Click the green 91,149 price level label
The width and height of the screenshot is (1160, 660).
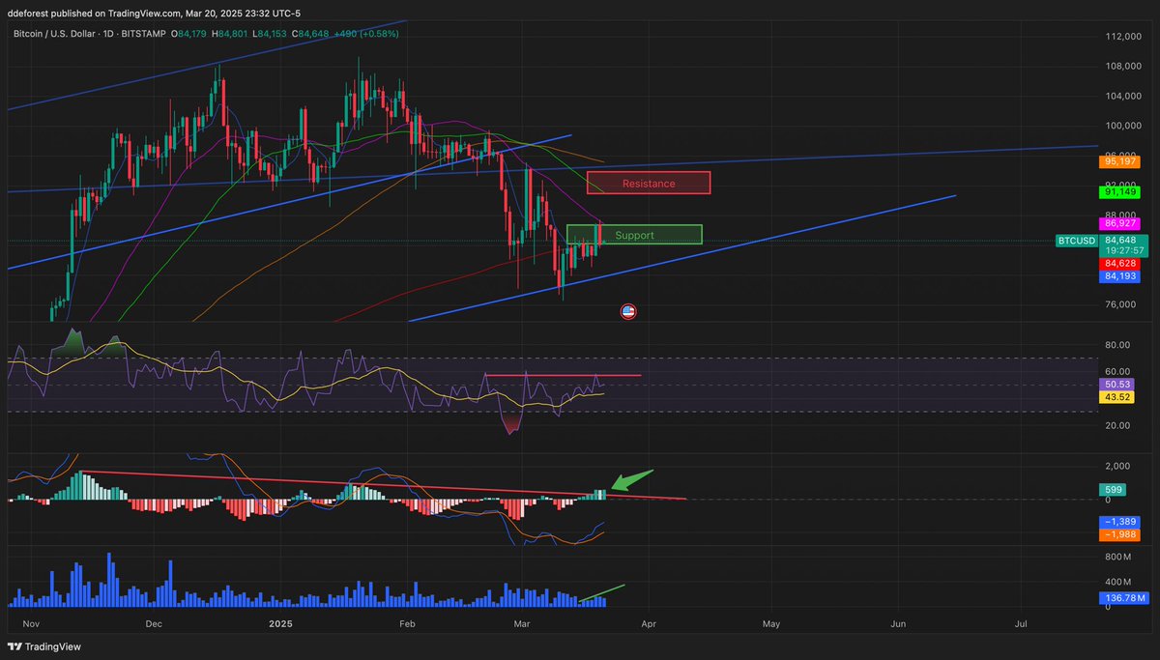[1119, 192]
